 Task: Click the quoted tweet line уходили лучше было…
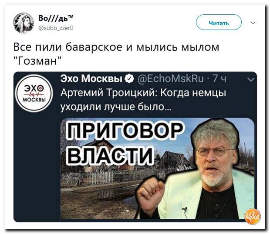116,107
